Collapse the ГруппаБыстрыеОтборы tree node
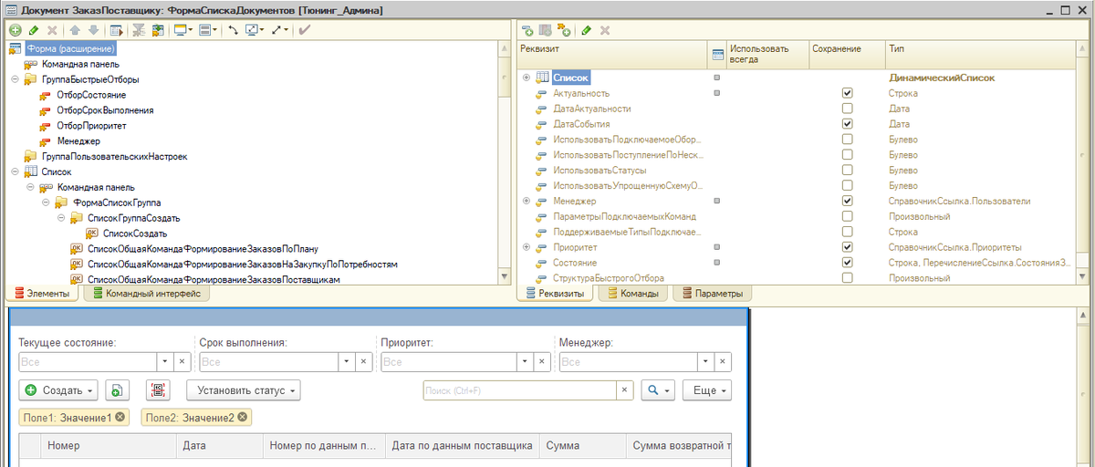The height and width of the screenshot is (467, 1095). 15,79
